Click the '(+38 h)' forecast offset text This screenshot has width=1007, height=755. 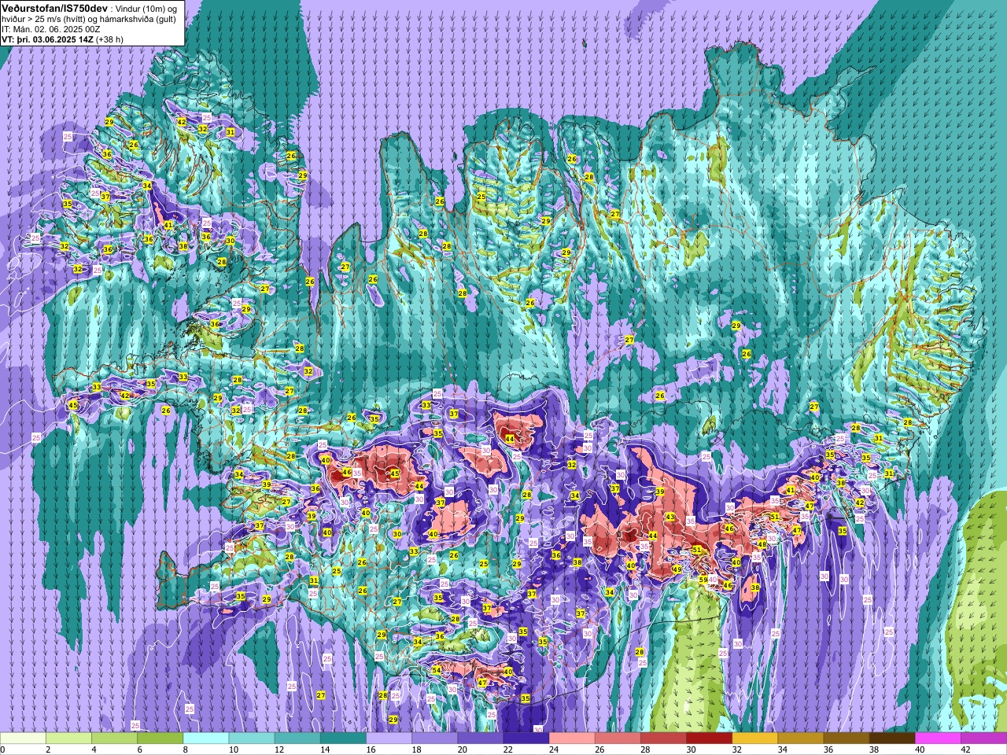point(109,39)
